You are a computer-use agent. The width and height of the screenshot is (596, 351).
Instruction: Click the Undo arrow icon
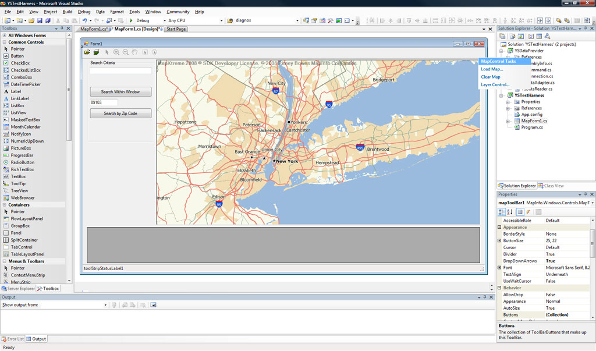tap(84, 20)
